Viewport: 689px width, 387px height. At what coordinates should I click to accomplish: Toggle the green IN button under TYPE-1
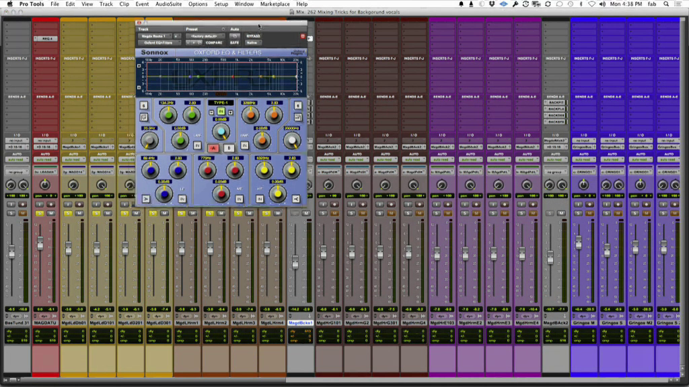point(221,112)
